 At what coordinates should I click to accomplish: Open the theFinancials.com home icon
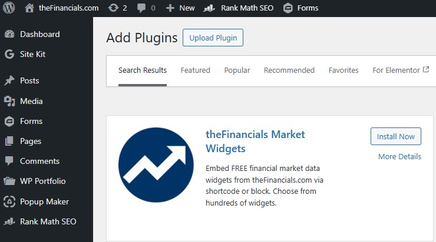pos(29,8)
